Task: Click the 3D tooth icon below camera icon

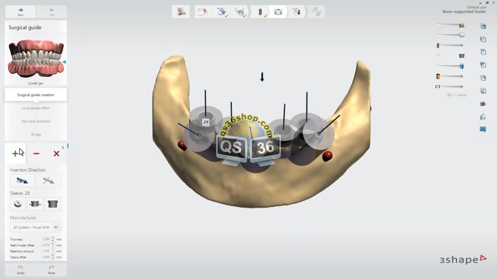Action: (x=483, y=116)
